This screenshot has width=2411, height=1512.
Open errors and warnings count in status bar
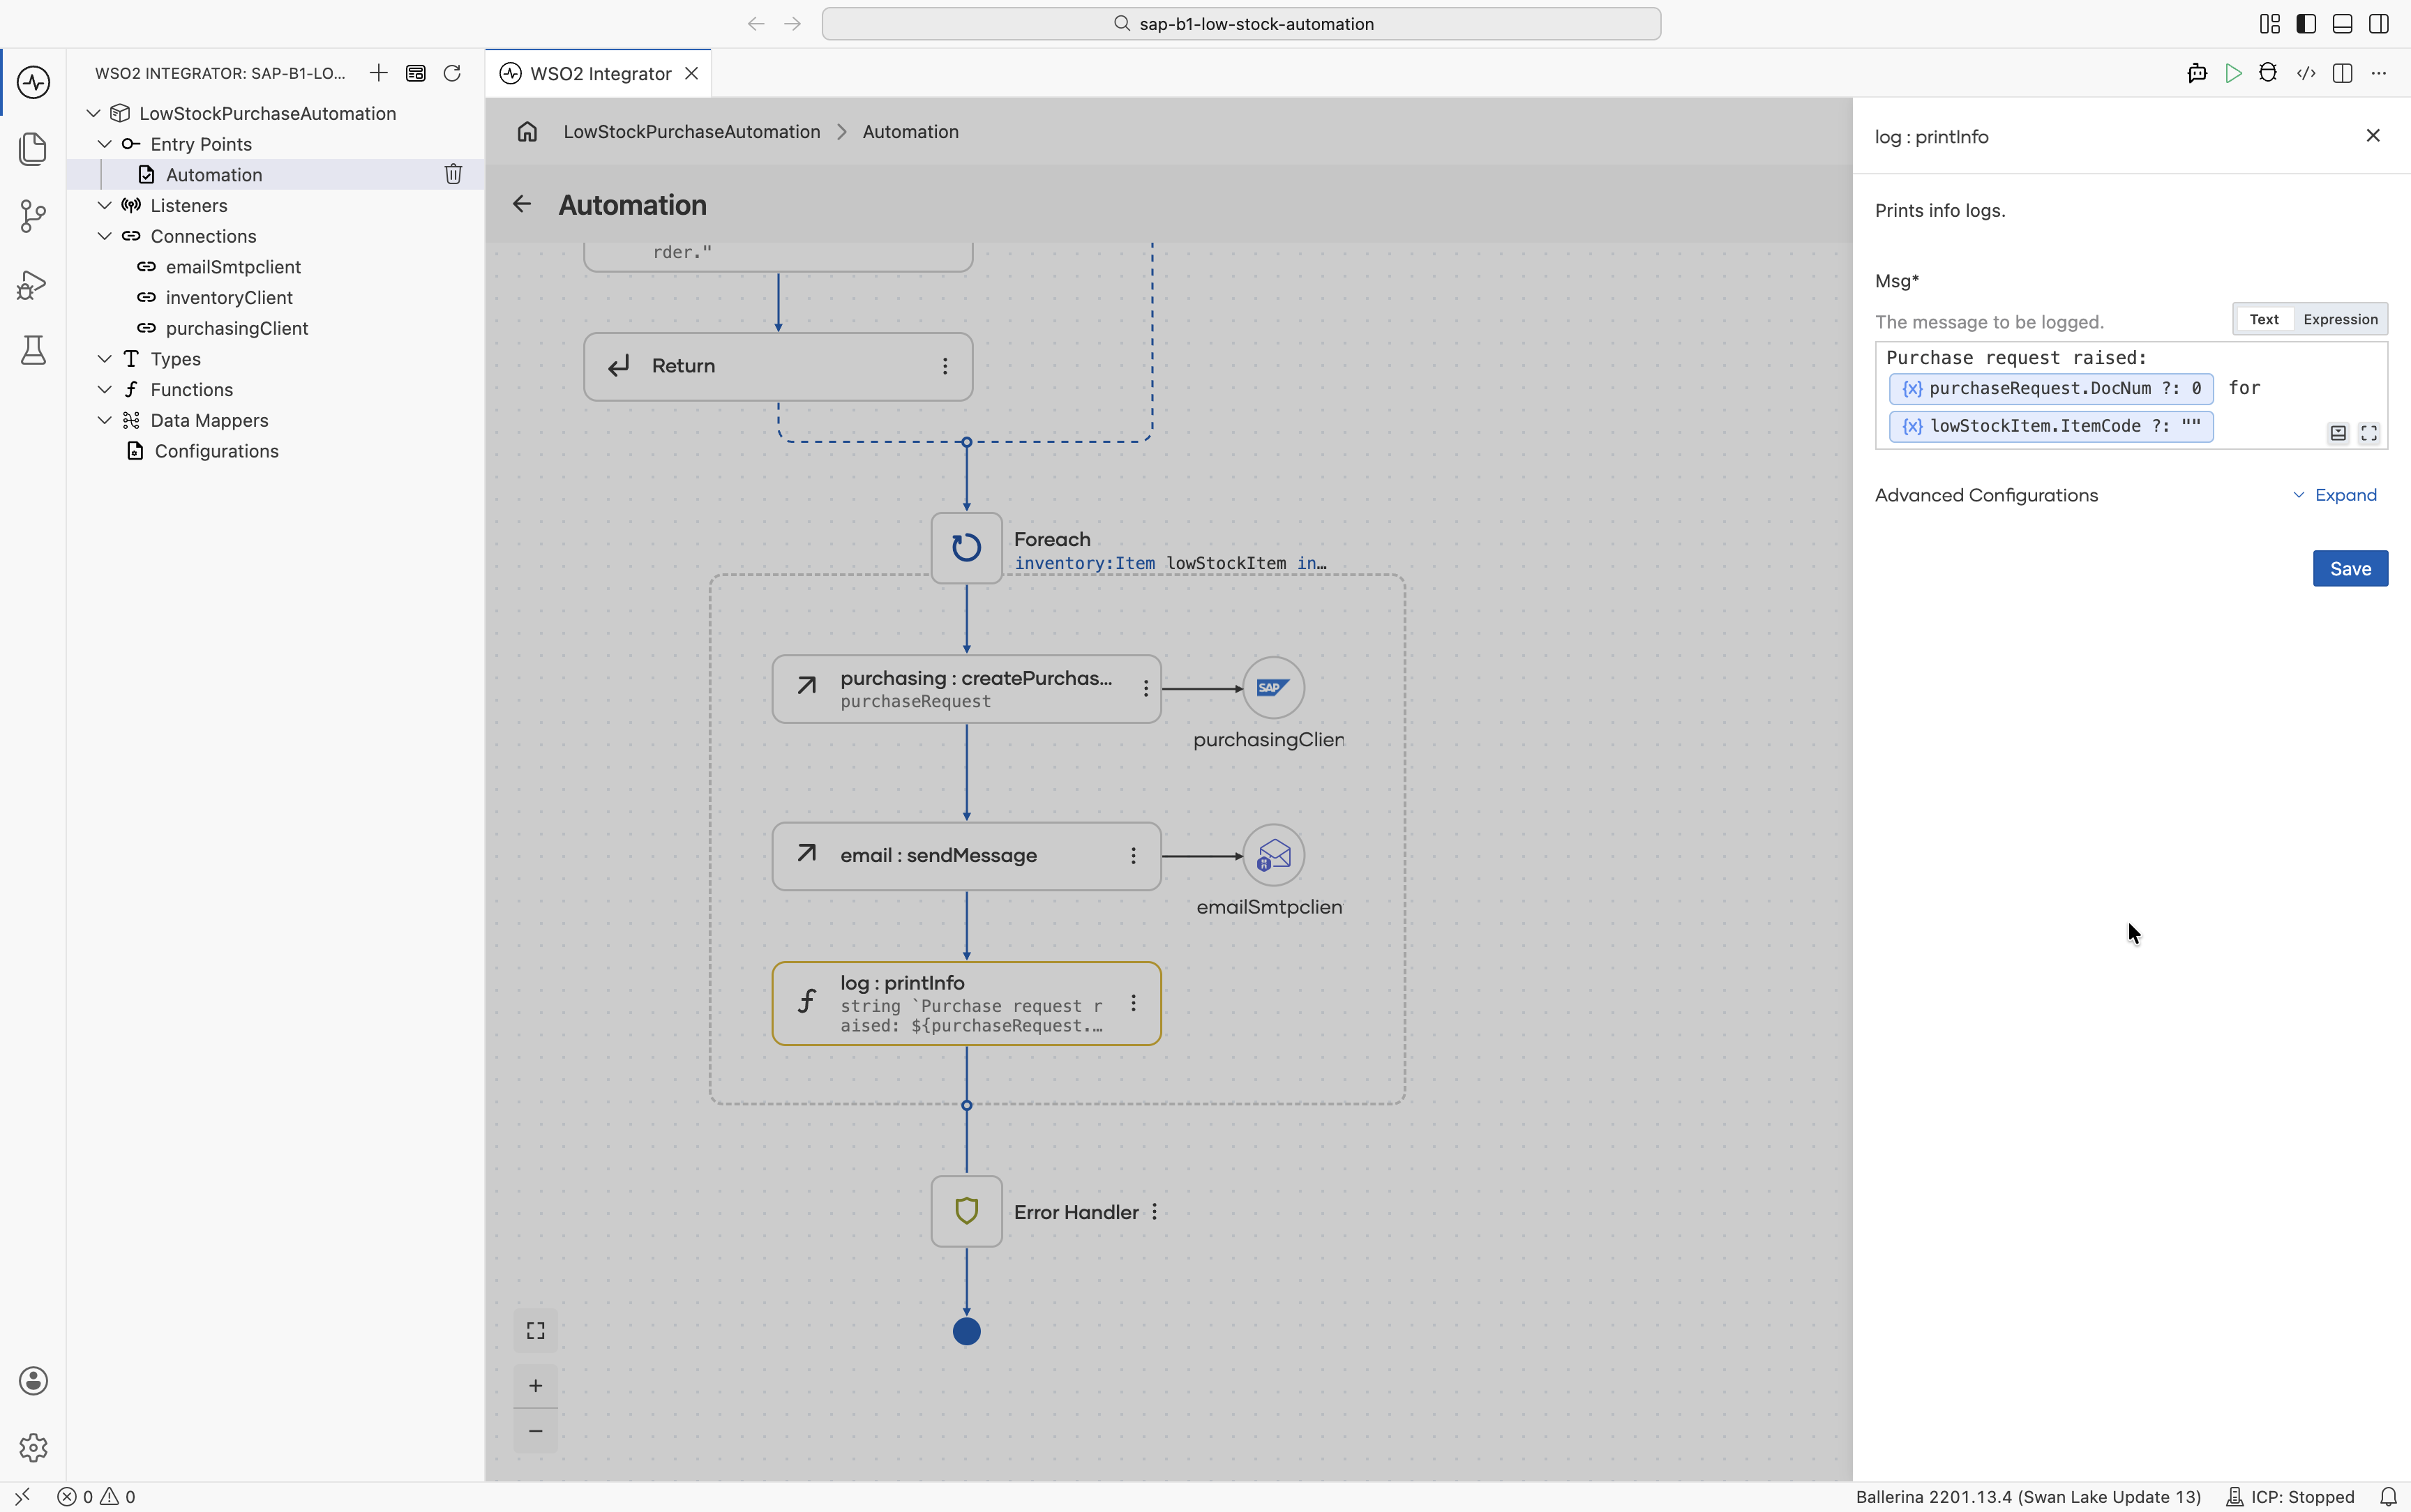[97, 1496]
